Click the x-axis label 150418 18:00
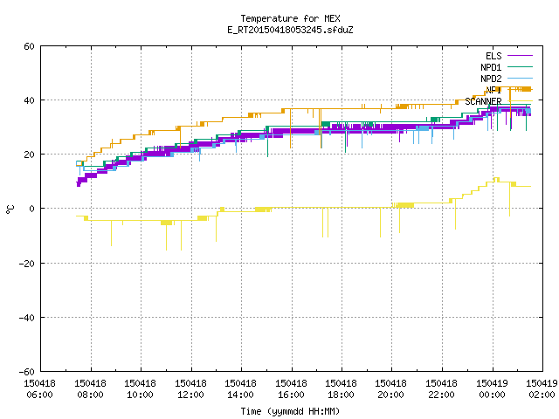The height and width of the screenshot is (419, 559). [342, 389]
